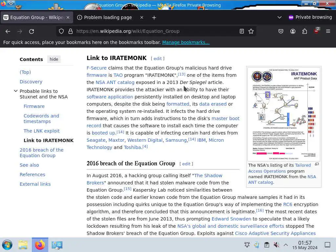Open Manage bookmarks link
The width and height of the screenshot is (336, 252).
(186, 42)
